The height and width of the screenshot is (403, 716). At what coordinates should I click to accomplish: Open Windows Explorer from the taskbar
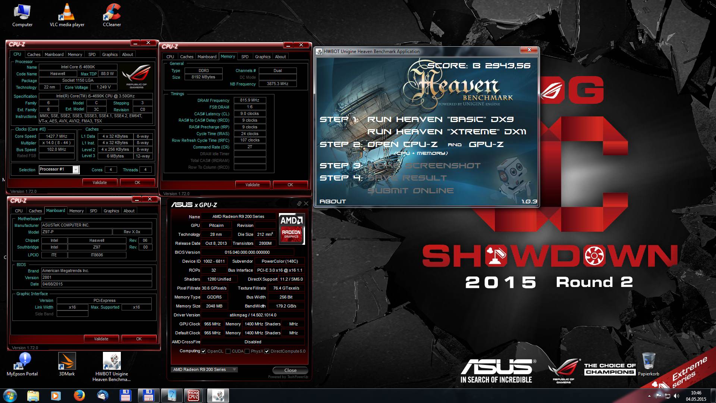click(x=33, y=396)
